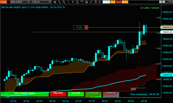
Task: Click the Price Outside Clouds status button
Action: 24,94
